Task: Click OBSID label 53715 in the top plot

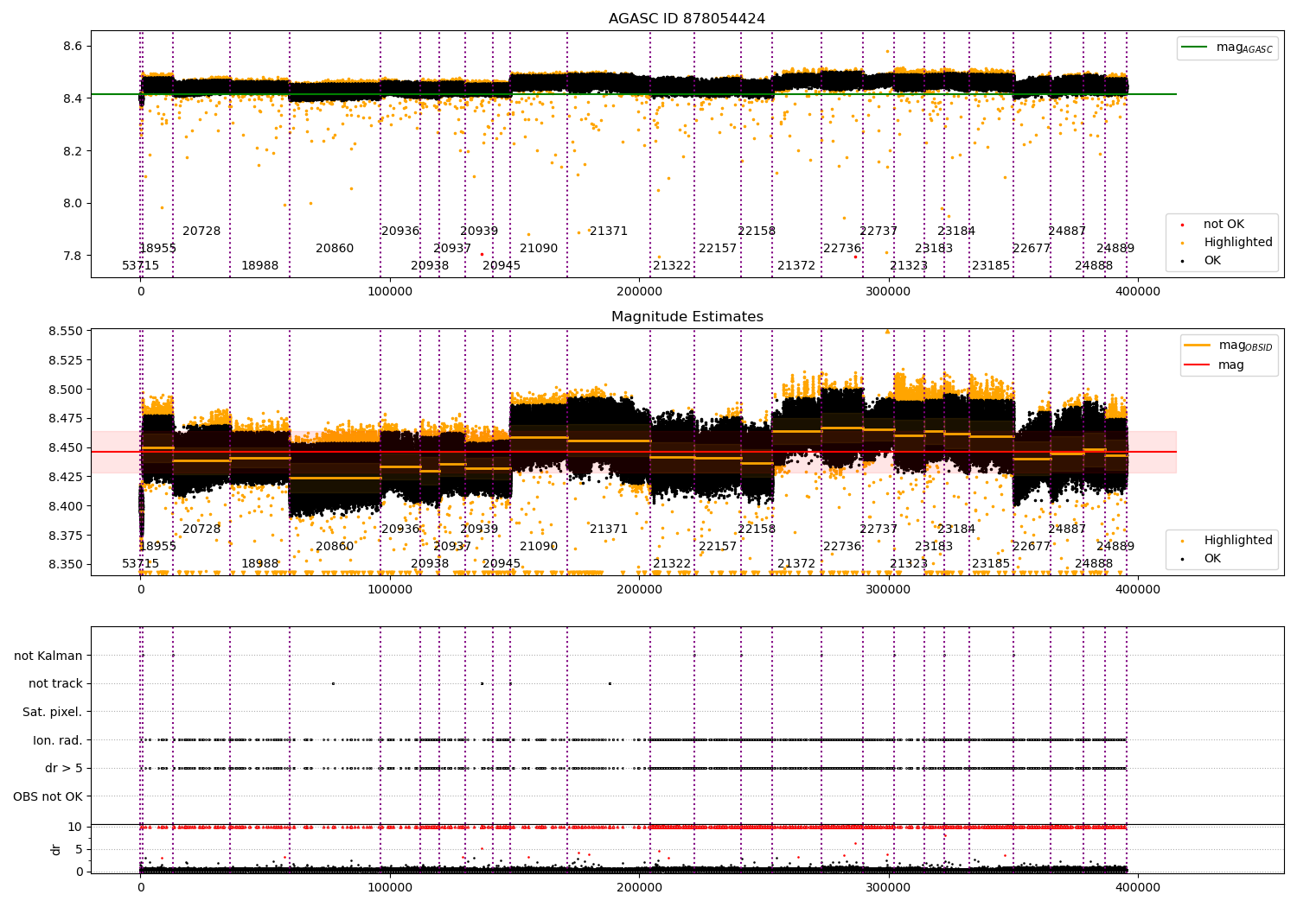Action: pyautogui.click(x=140, y=265)
